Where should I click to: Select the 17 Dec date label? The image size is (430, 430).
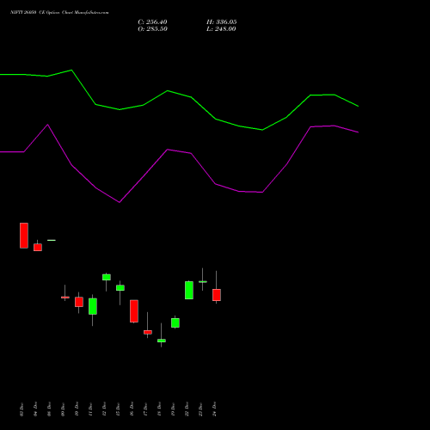point(145,409)
